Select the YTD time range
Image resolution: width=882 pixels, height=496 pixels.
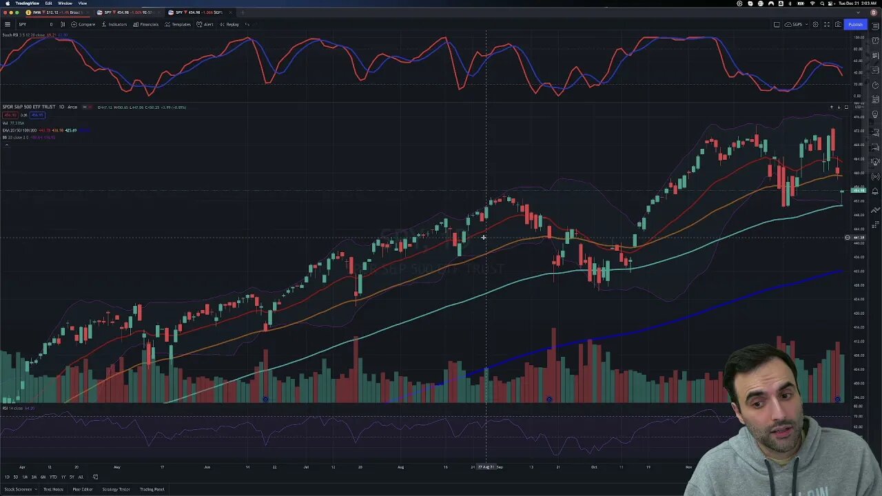point(53,477)
